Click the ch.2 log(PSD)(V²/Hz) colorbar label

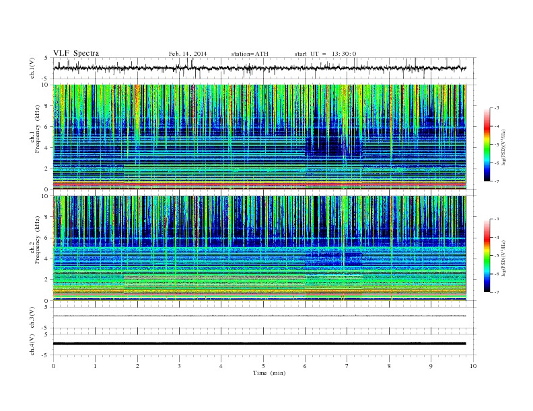(504, 258)
